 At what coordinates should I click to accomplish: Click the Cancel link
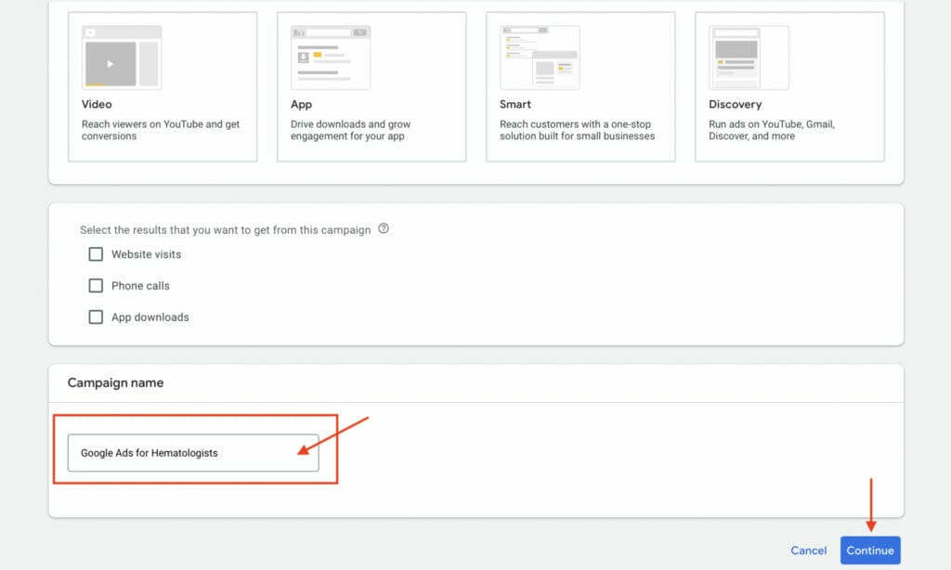click(x=809, y=551)
